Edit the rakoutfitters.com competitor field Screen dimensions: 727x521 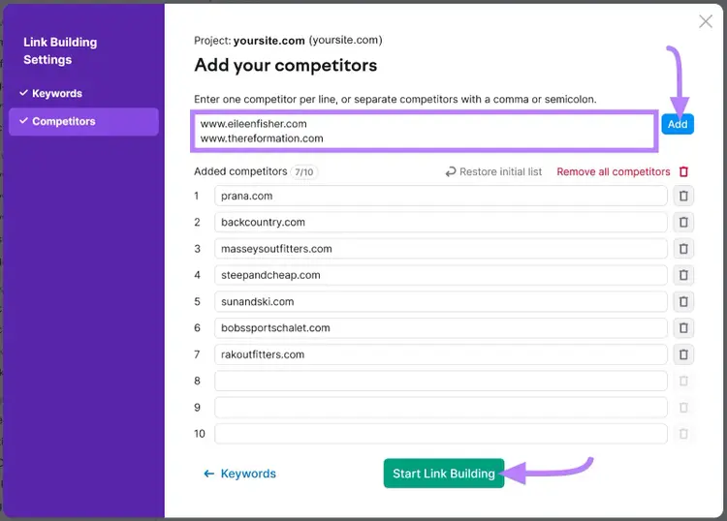click(440, 354)
